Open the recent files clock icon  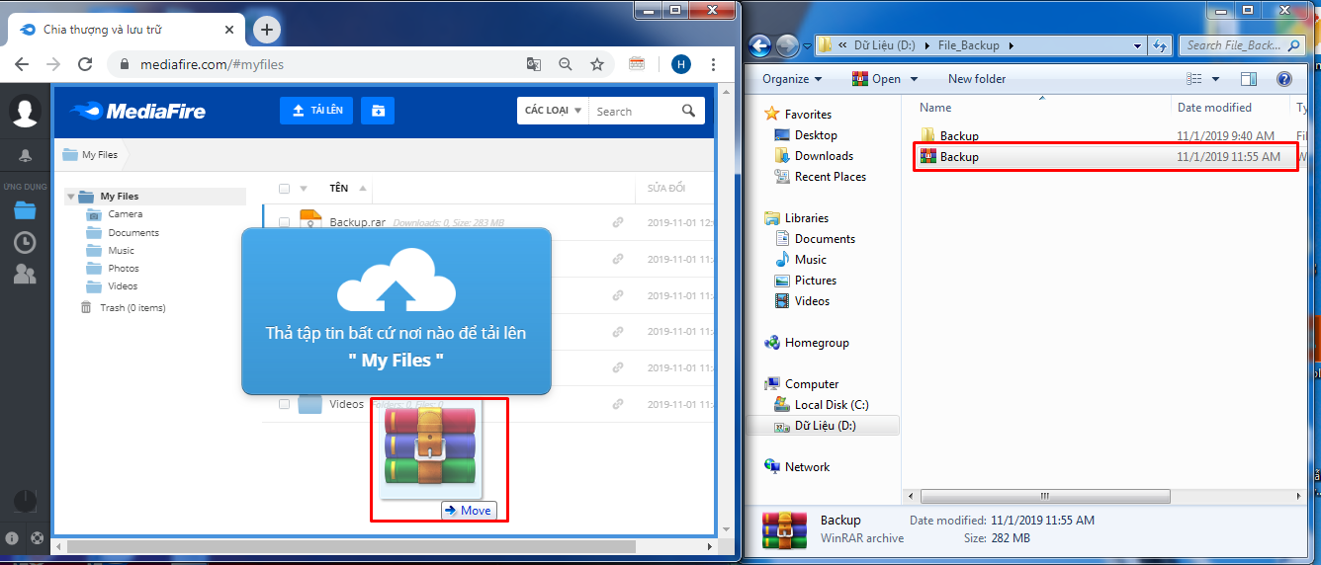25,242
